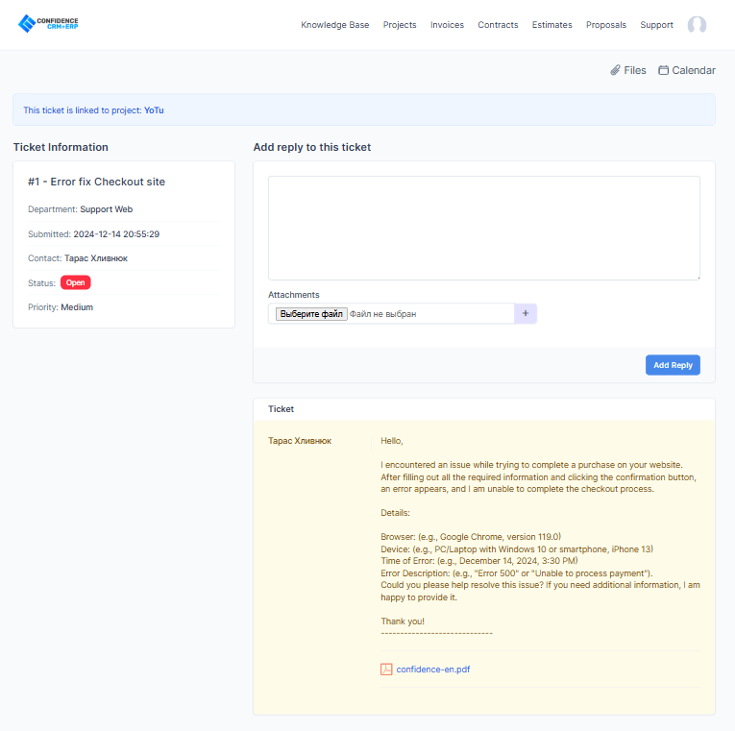Click the plus button to add an attachment
Viewport: 735px width, 731px height.
point(526,313)
